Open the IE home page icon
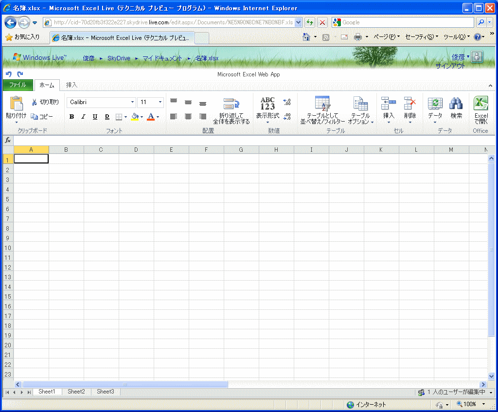The height and width of the screenshot is (412, 498). [x=306, y=37]
